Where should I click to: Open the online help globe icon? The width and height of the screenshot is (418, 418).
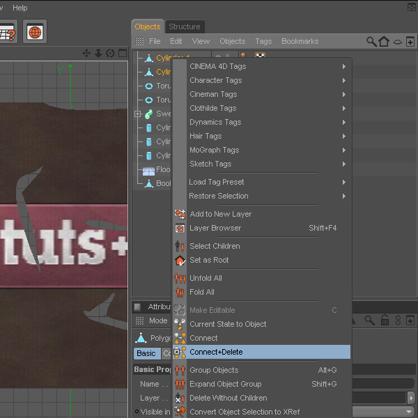click(35, 32)
